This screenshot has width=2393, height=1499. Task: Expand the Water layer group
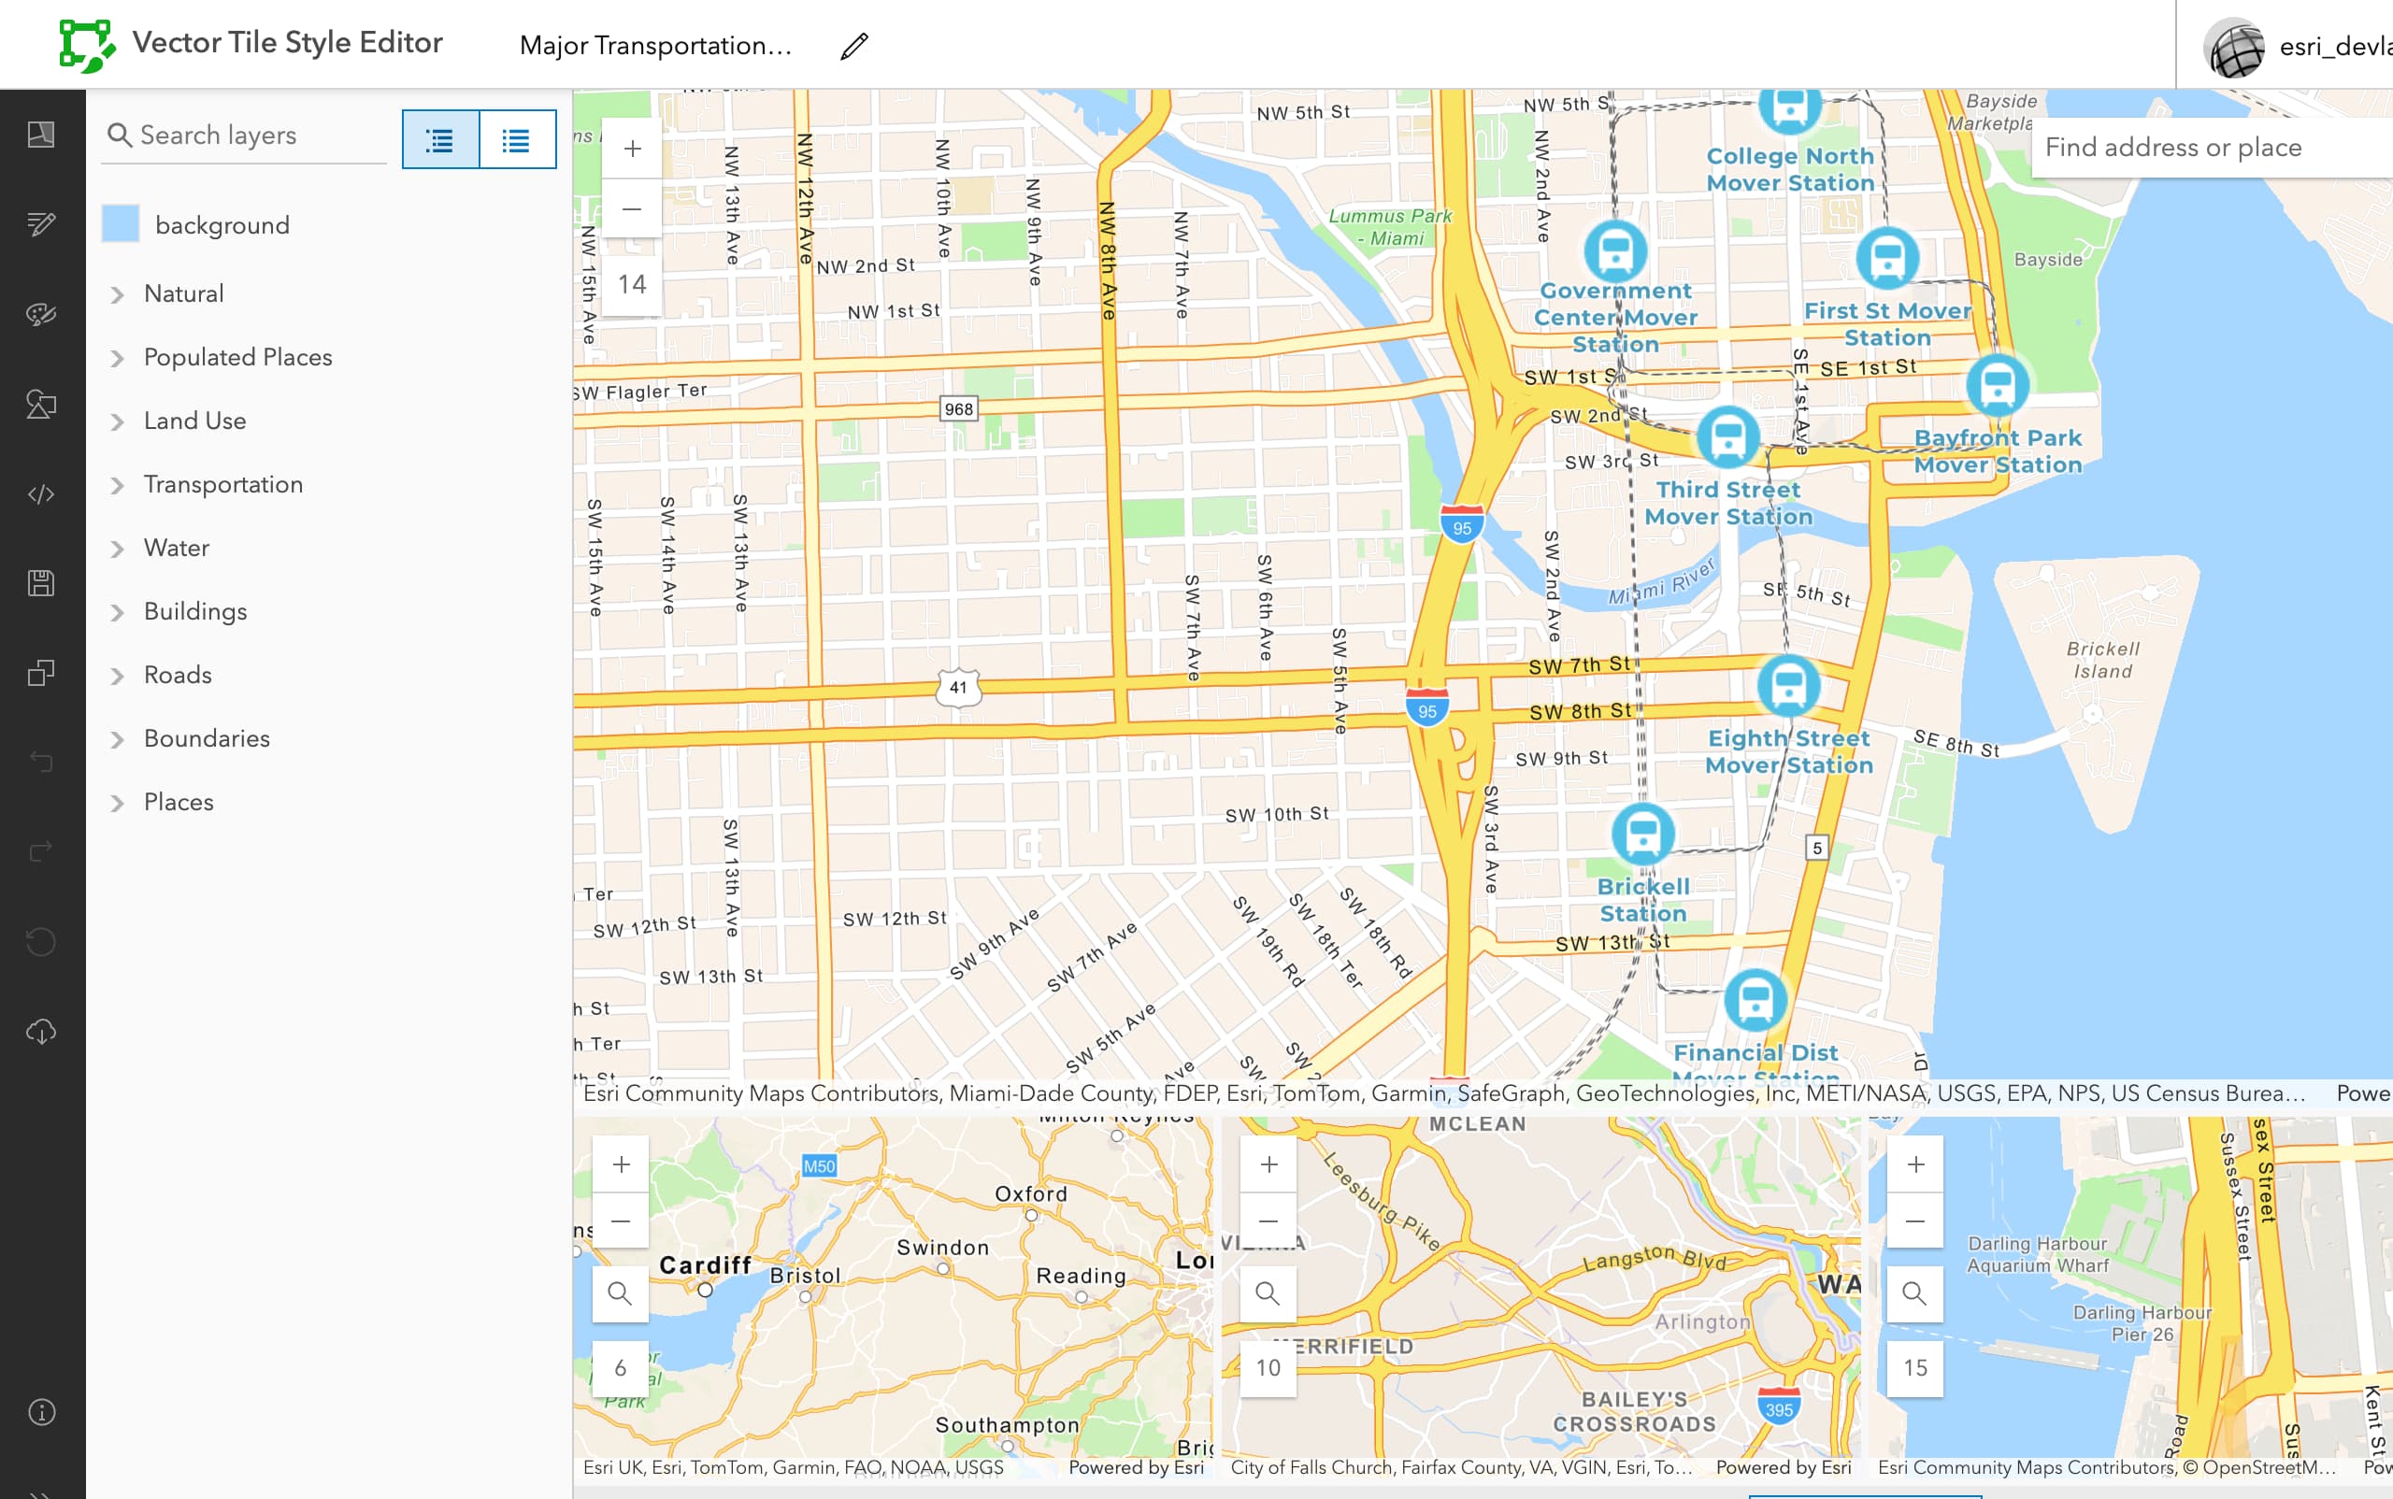click(x=117, y=549)
